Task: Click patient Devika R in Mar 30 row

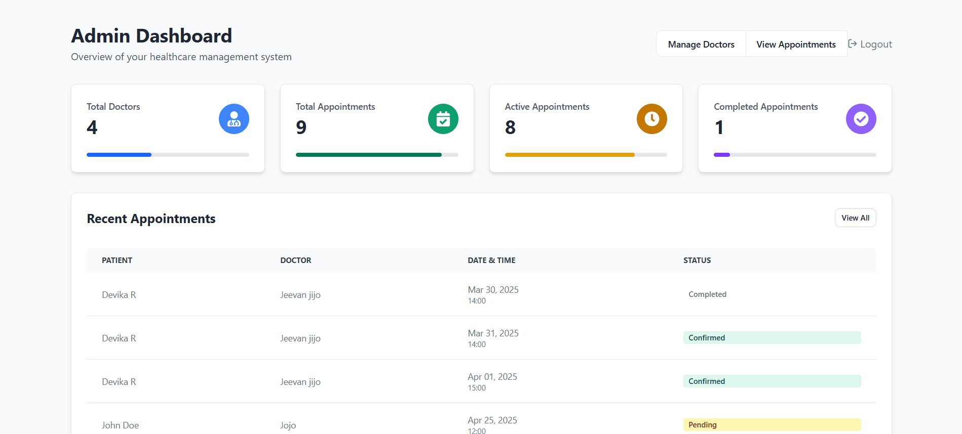Action: click(x=119, y=295)
